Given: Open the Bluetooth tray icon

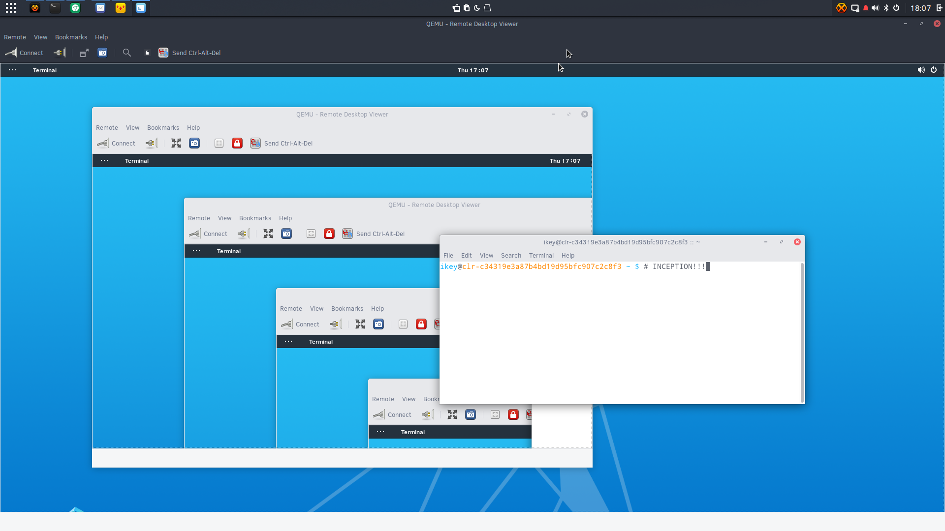Looking at the screenshot, I should [886, 8].
